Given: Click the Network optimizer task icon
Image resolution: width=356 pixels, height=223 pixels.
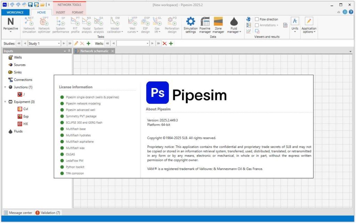Looking at the screenshot, I should [x=44, y=25].
